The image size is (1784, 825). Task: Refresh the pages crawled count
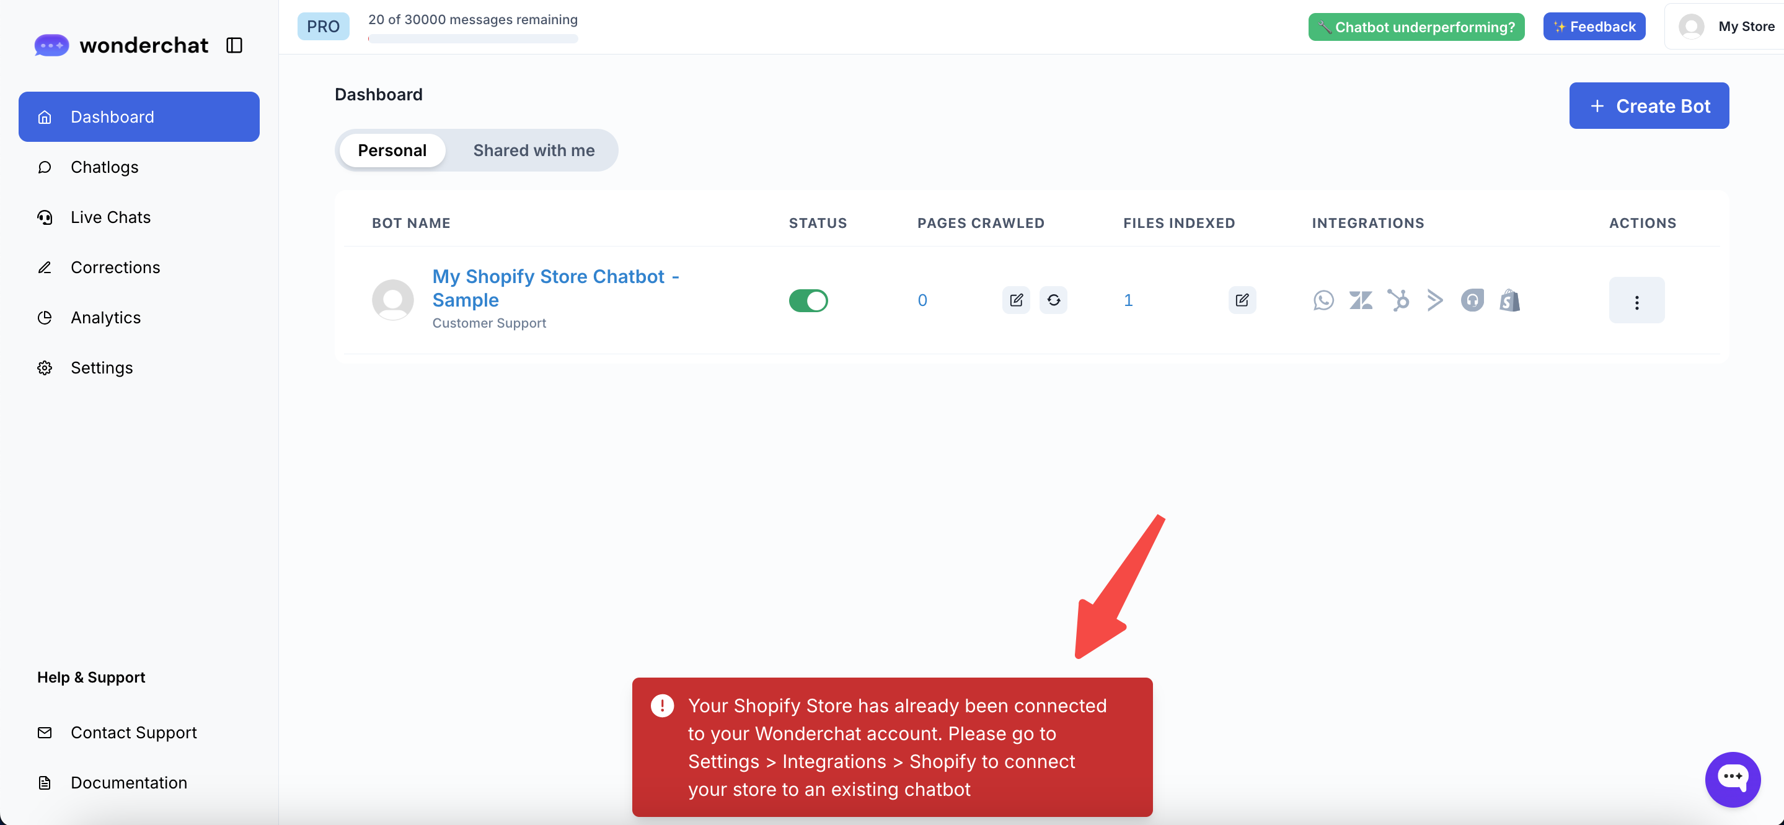point(1053,300)
